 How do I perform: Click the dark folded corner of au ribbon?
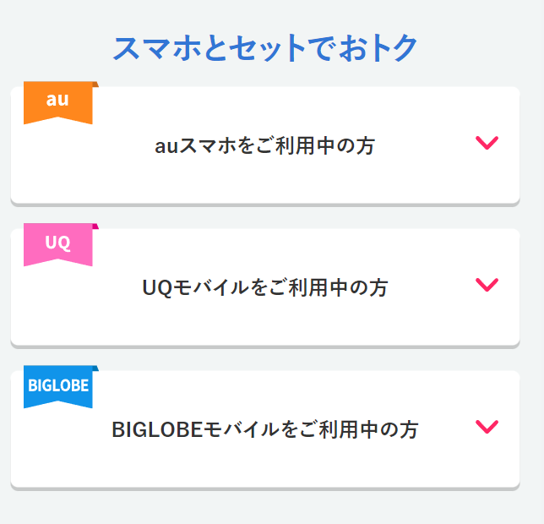[x=95, y=85]
